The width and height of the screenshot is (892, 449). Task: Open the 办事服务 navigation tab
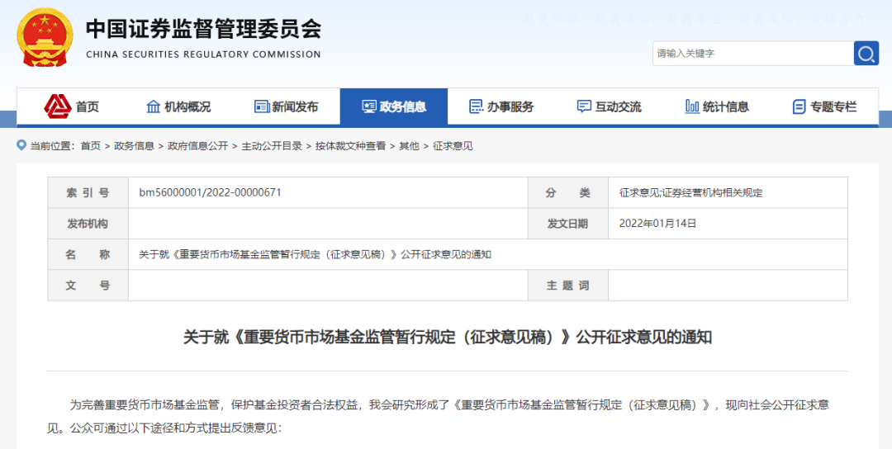[x=502, y=106]
